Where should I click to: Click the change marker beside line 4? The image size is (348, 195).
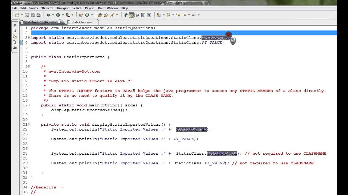[x=21, y=43]
